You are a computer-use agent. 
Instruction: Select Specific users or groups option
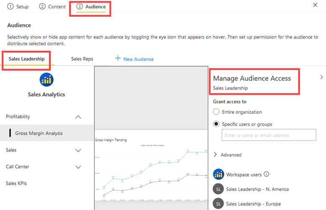[x=216, y=124]
